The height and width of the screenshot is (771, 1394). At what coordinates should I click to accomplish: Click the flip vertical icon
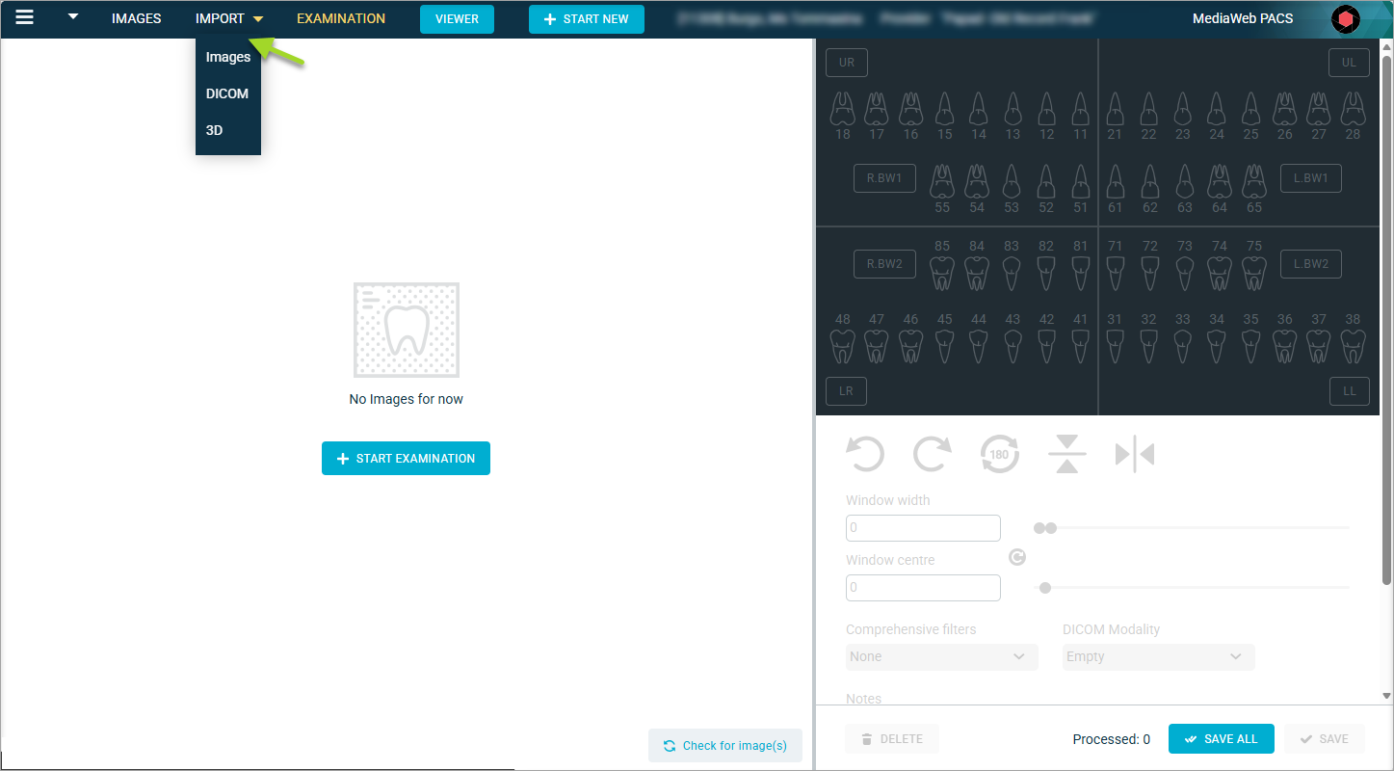[x=1066, y=453]
